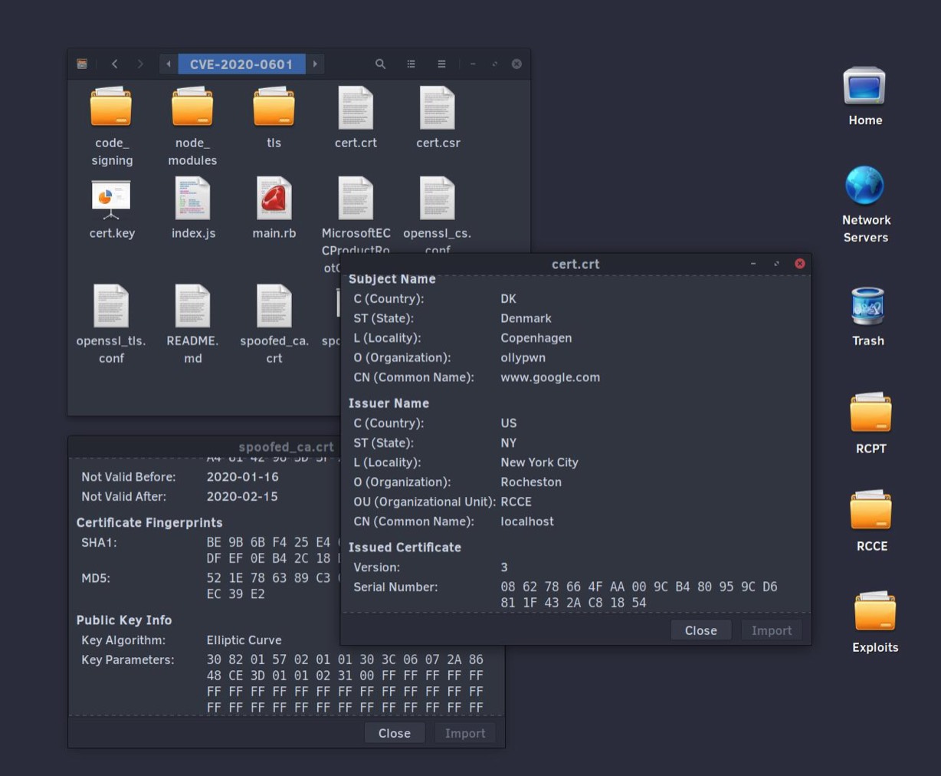Go back in the file manager
941x776 pixels.
[x=115, y=64]
